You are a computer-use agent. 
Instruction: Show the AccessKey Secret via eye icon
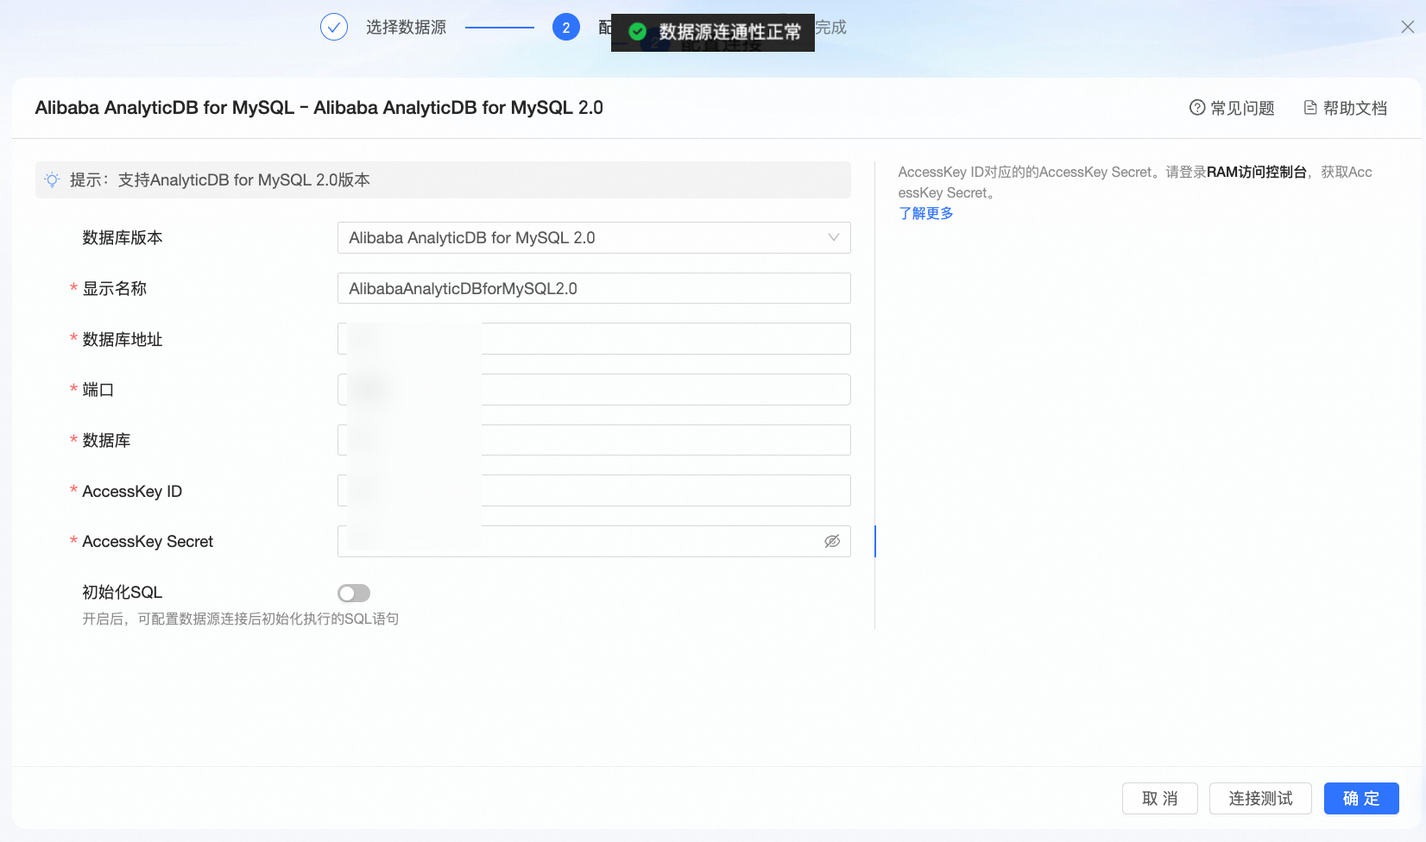click(x=832, y=541)
